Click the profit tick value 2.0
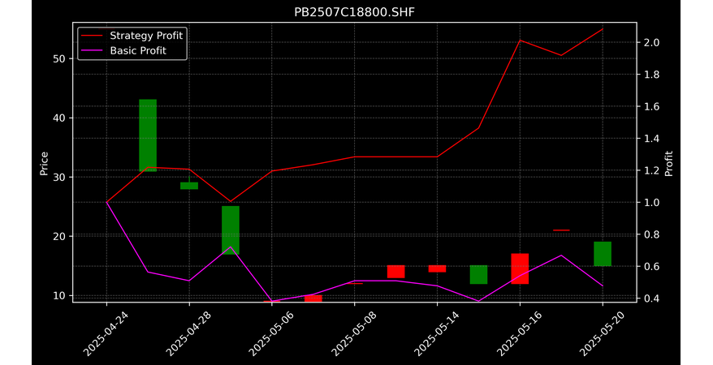Viewport: 713px width, 365px height. click(650, 43)
